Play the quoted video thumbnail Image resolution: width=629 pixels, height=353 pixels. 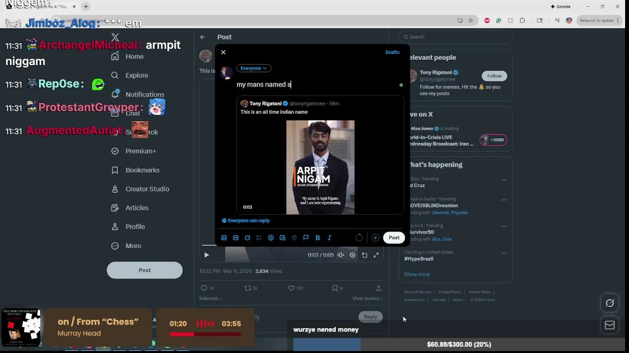tap(320, 167)
